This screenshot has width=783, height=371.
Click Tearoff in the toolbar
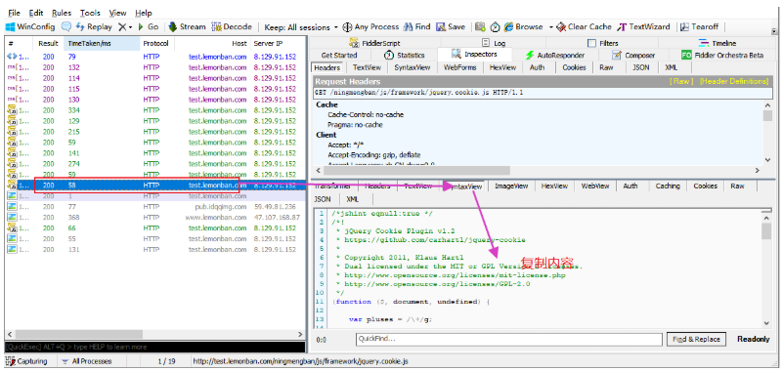coord(699,27)
